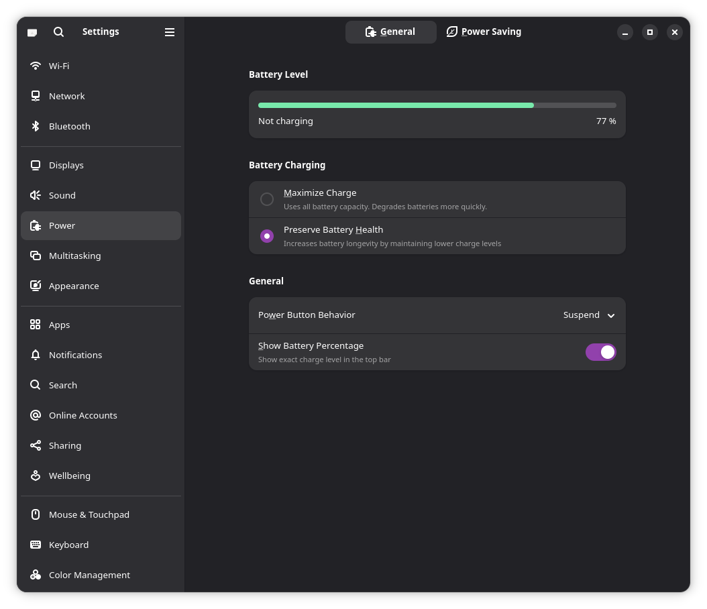707x609 pixels.
Task: Select the Maximize Charge radio button
Action: click(x=267, y=199)
